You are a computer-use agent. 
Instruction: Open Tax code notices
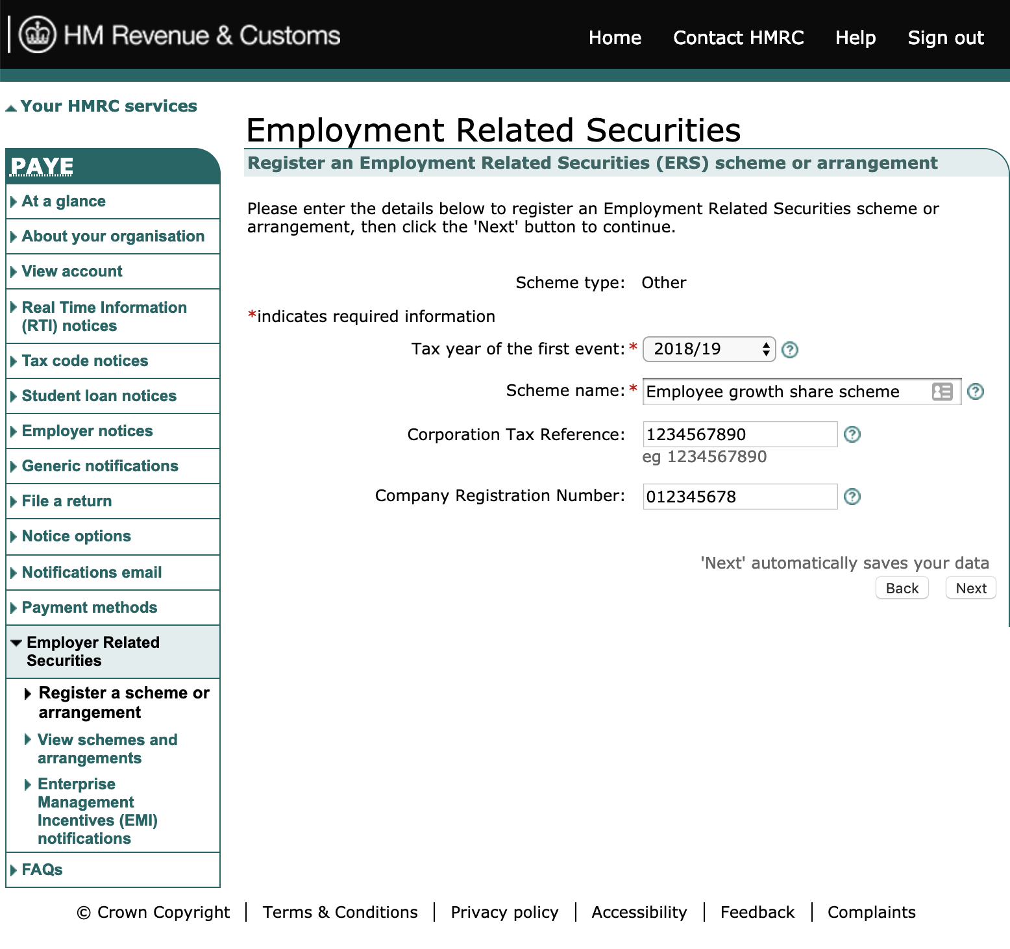(x=85, y=361)
